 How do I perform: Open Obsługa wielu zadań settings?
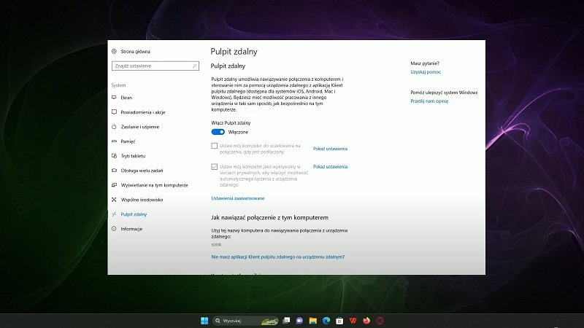142,171
